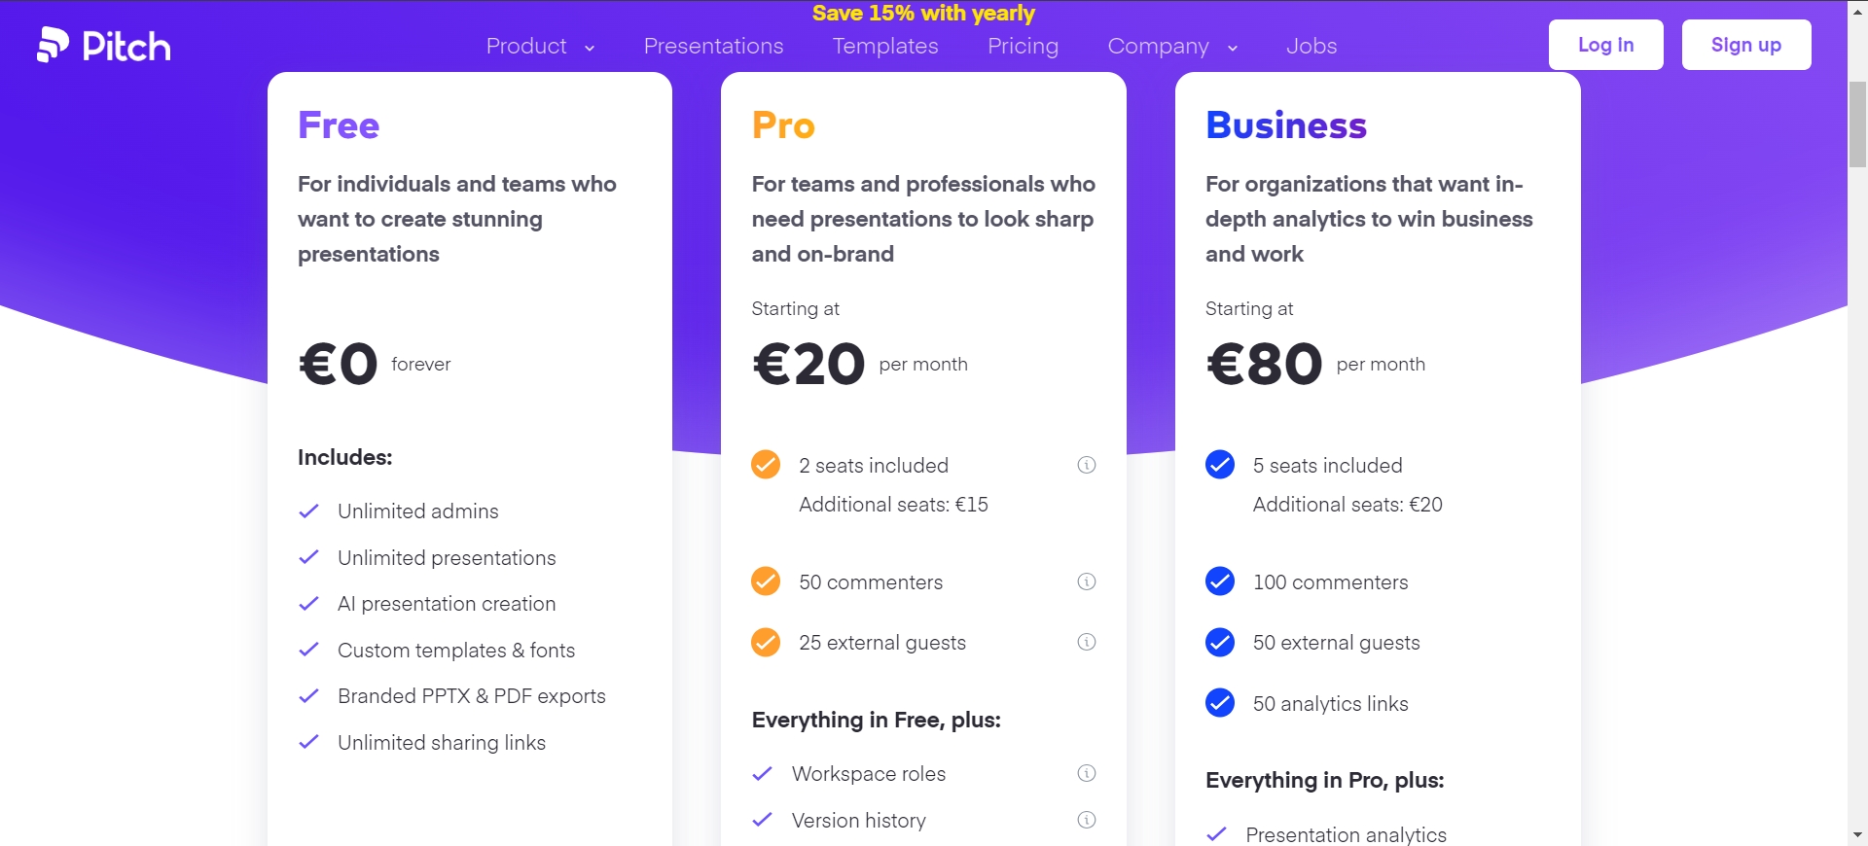Expand the Company dropdown menu

pyautogui.click(x=1172, y=46)
